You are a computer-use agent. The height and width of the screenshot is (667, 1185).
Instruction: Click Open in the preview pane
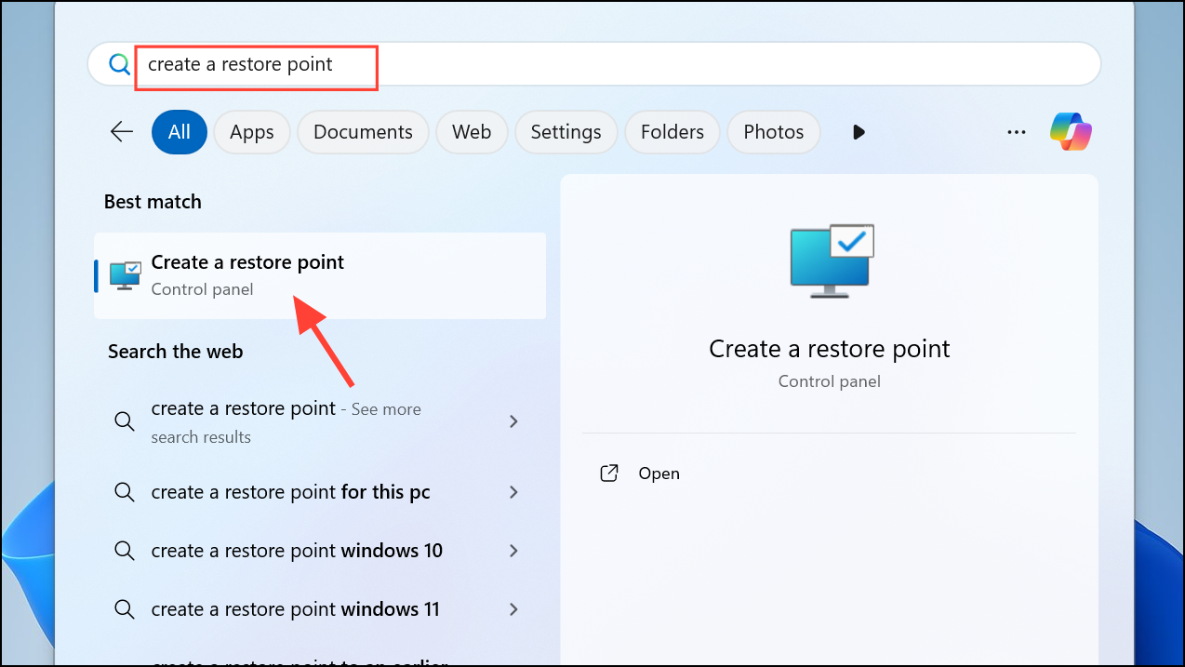[x=659, y=474]
